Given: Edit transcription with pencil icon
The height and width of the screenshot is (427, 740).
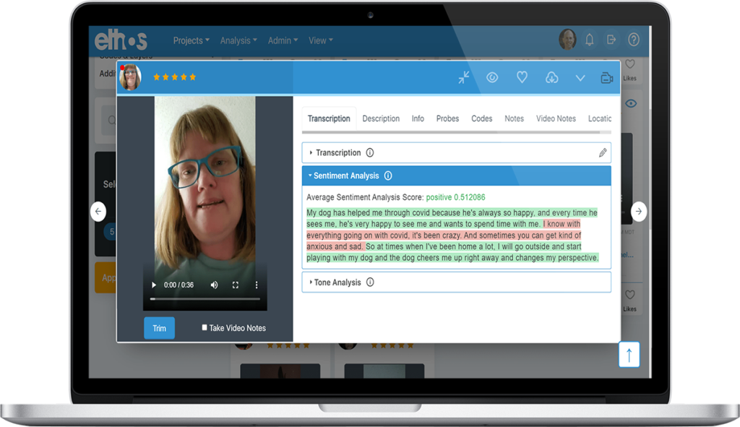Looking at the screenshot, I should pos(603,152).
